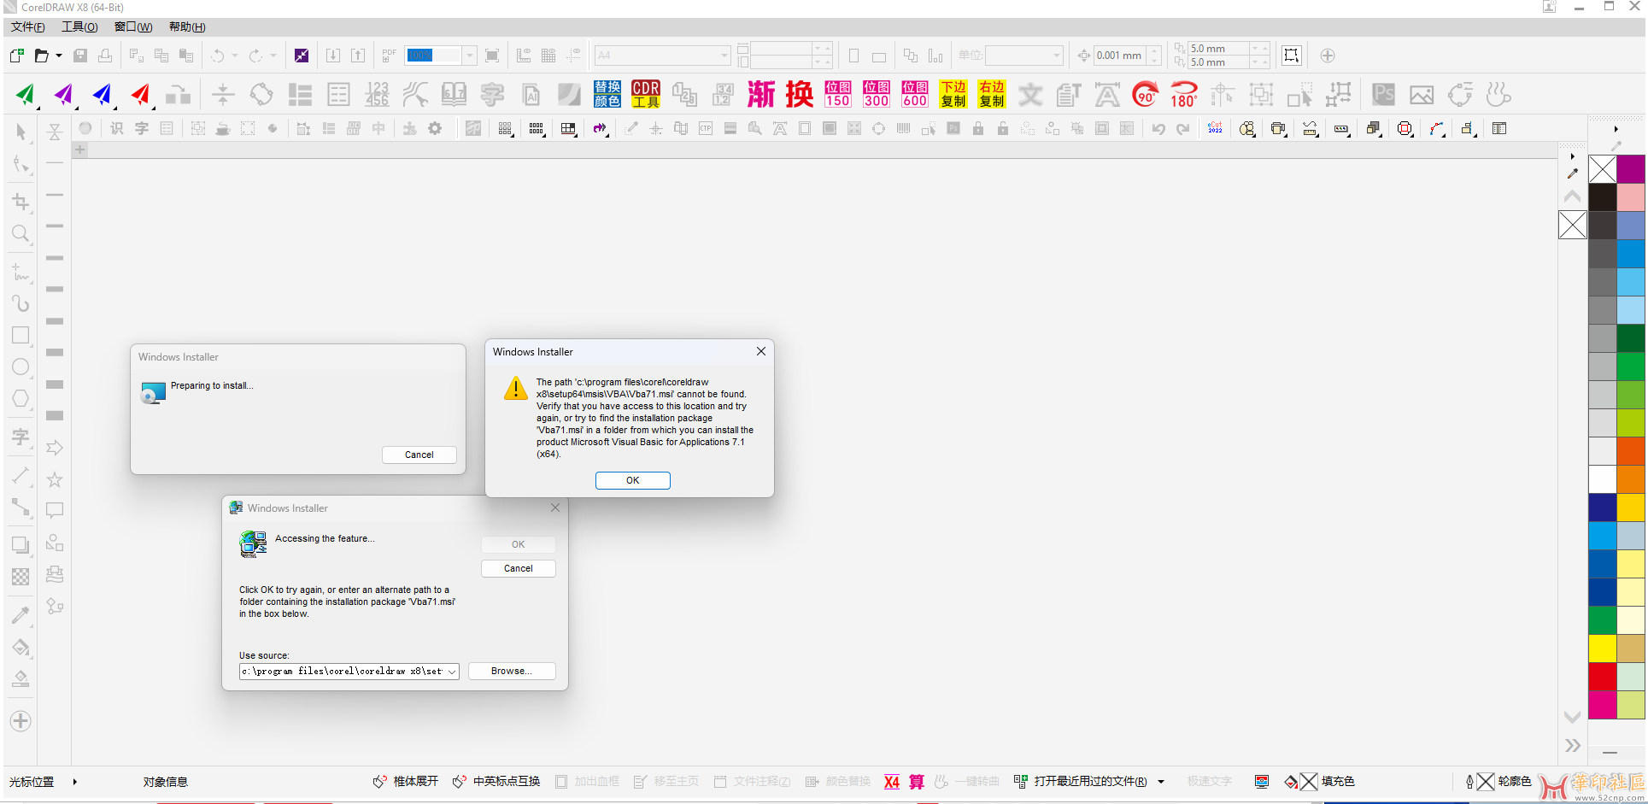Image resolution: width=1648 pixels, height=804 pixels.
Task: Click the 填充色 fill color indicator
Action: [1320, 782]
